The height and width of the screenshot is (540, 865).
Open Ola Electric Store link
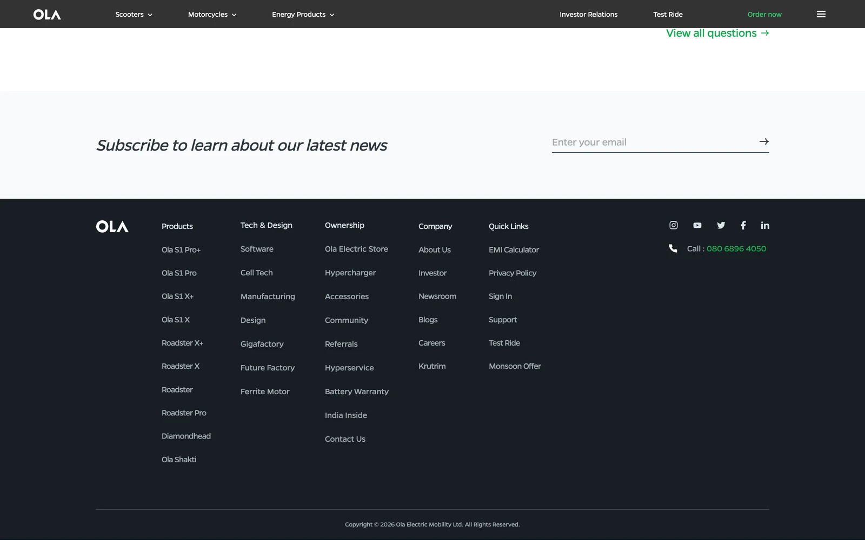coord(356,249)
